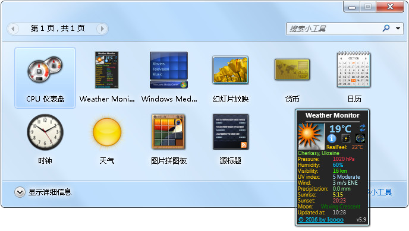Select the 时钟 clock gadget
409x231 pixels.
[x=45, y=132]
